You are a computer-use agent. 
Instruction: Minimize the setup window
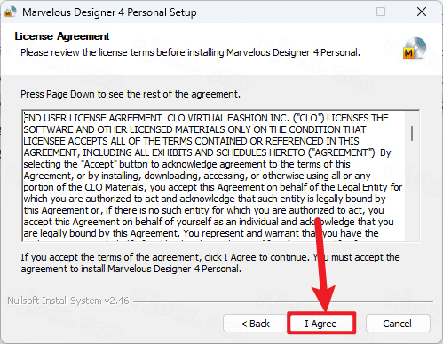[341, 12]
